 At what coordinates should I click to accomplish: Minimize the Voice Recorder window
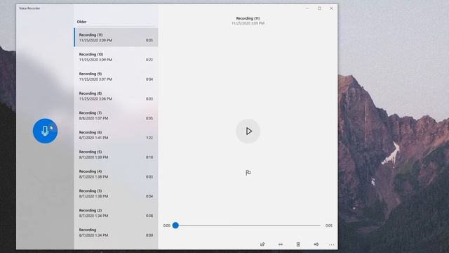307,8
